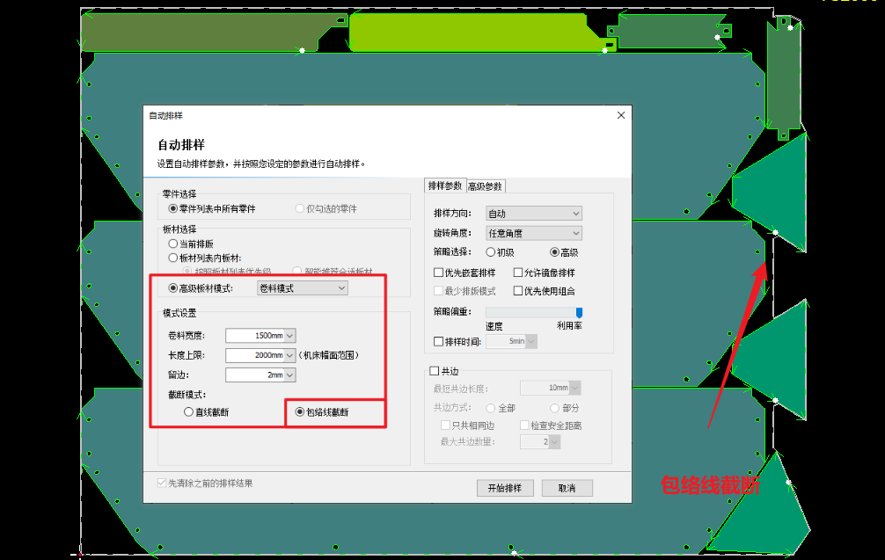Close the 自动排样 dialog with X
885x560 pixels.
pos(620,115)
